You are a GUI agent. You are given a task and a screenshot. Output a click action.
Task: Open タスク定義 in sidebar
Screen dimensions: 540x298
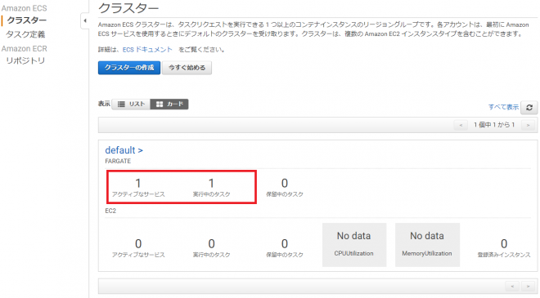click(x=25, y=34)
